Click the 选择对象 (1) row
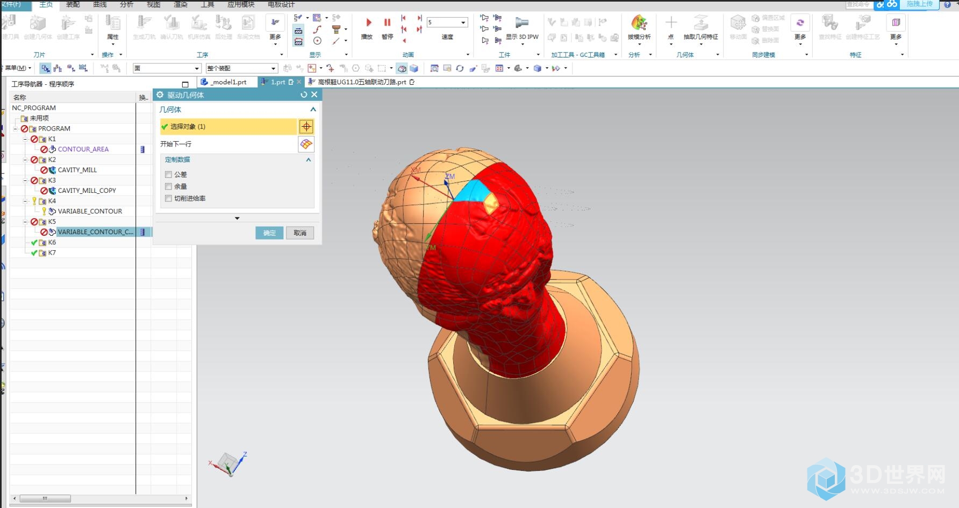 pos(228,127)
